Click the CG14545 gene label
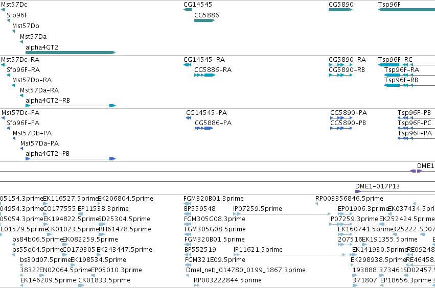This screenshot has height=288, width=435. (198, 5)
